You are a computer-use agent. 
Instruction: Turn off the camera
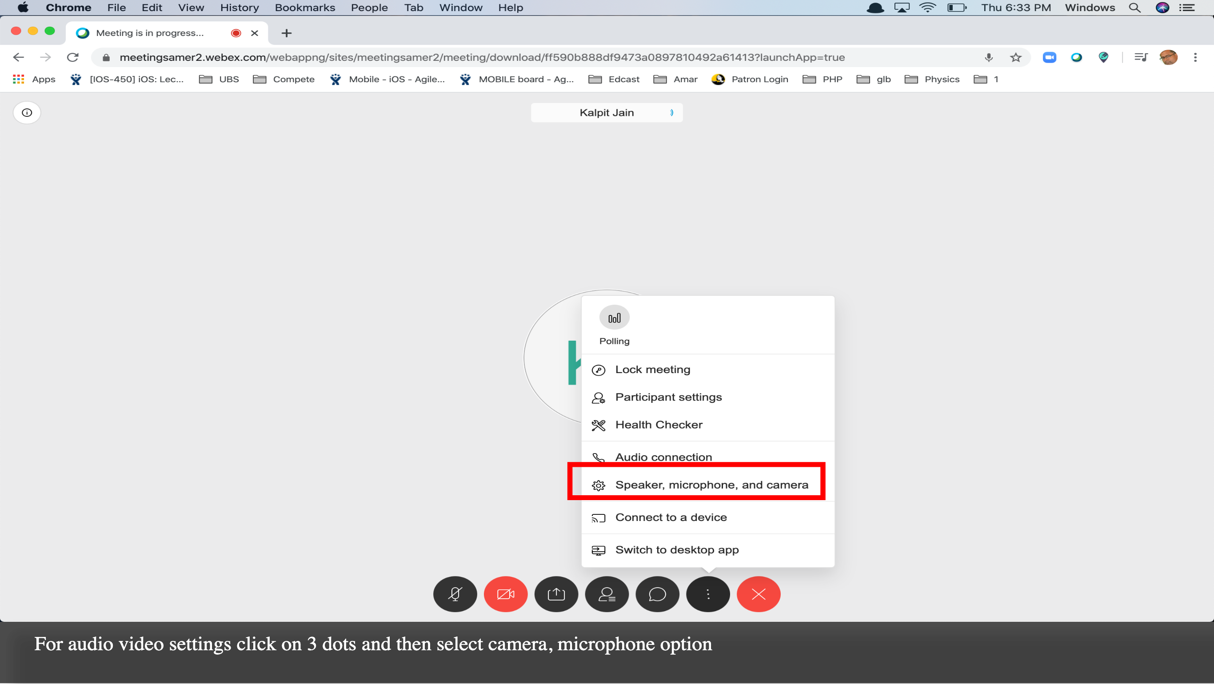click(x=506, y=594)
